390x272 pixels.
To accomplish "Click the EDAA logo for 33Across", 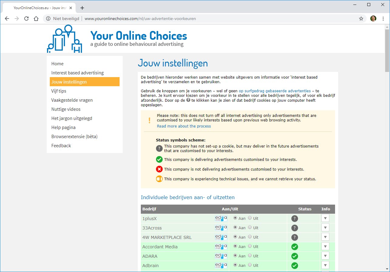I will coord(221,228).
